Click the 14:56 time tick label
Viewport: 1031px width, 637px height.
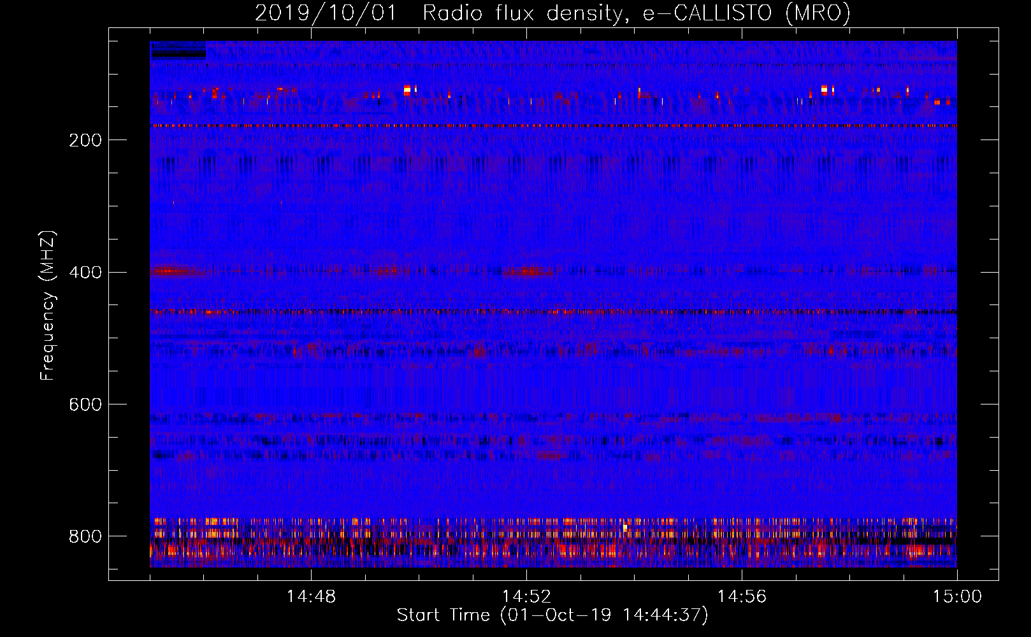[742, 597]
